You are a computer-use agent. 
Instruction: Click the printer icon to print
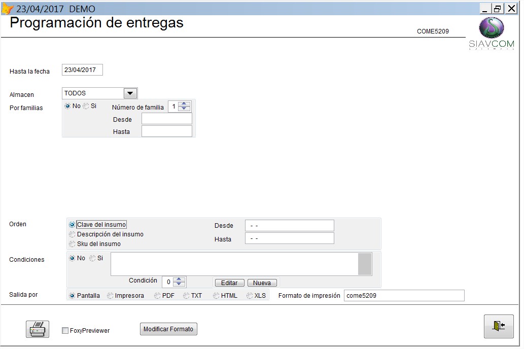(37, 329)
